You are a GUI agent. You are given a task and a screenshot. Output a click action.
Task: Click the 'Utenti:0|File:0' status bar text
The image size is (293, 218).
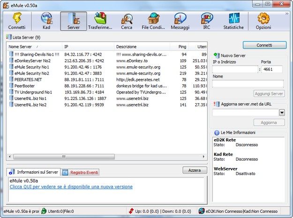click(61, 211)
